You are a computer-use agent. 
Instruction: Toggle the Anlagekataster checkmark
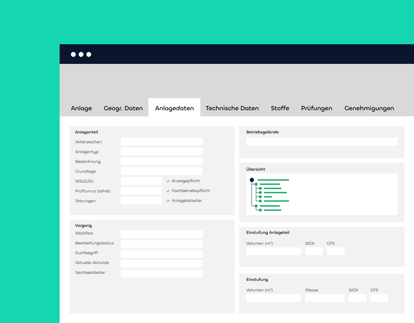pos(168,201)
